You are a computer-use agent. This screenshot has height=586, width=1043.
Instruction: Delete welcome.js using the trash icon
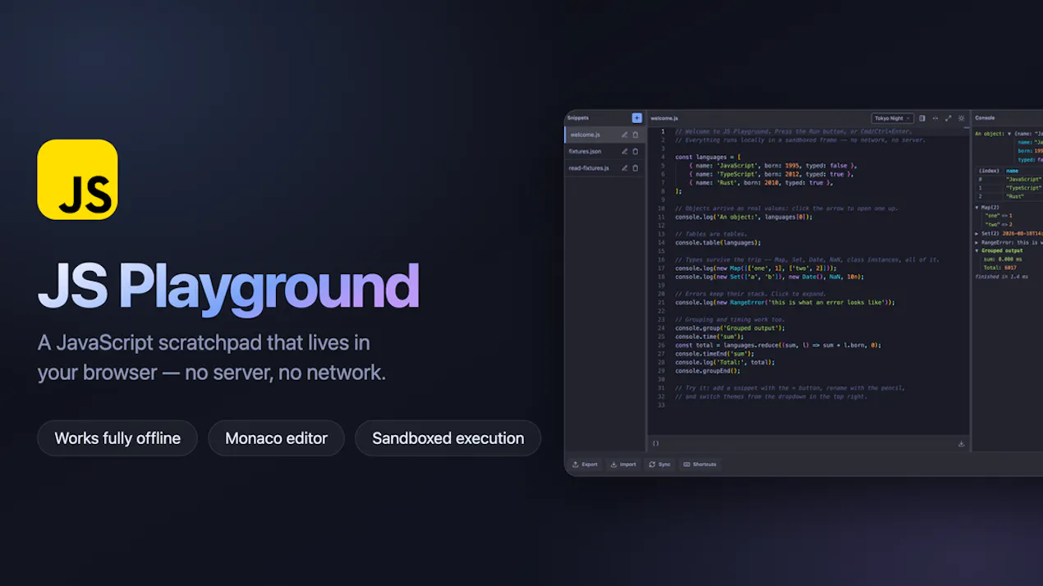pos(635,135)
